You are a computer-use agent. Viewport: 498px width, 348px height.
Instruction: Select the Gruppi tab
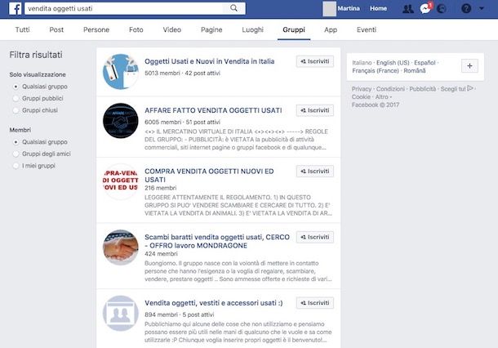pyautogui.click(x=294, y=29)
